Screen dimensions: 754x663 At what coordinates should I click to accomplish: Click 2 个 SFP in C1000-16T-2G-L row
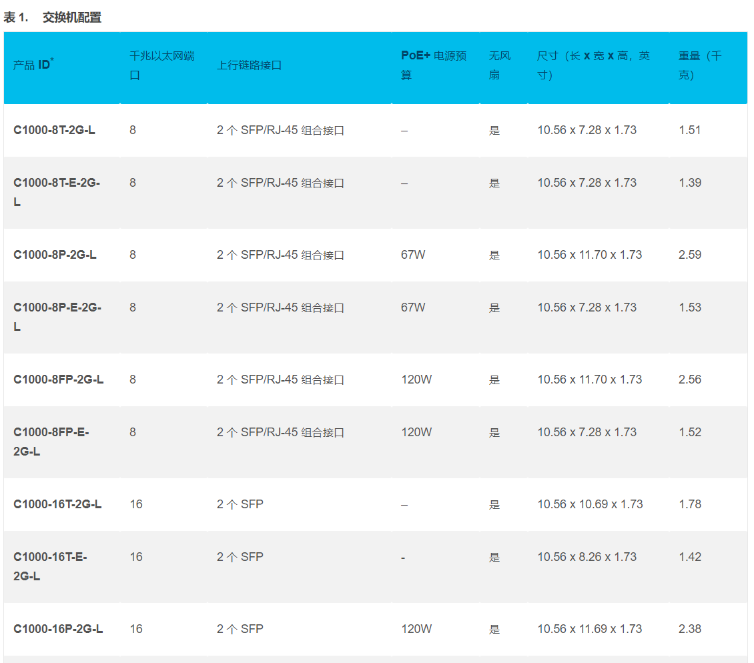coord(240,504)
